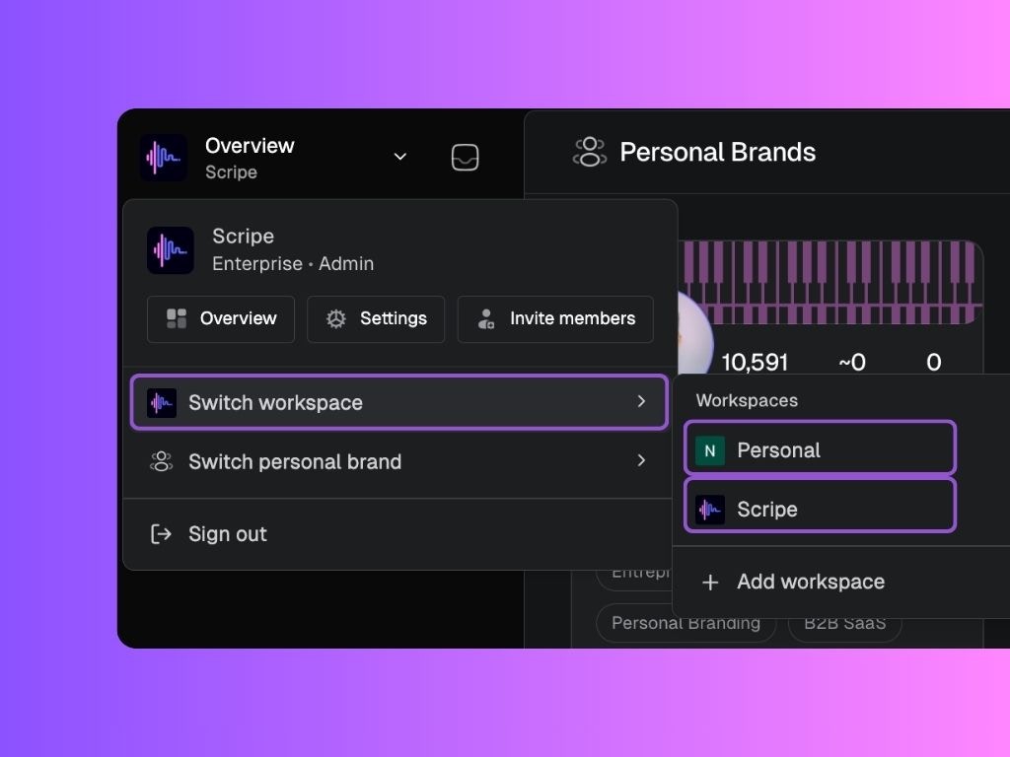This screenshot has width=1010, height=757.
Task: Open the Switch personal brand menu item
Action: coord(398,461)
